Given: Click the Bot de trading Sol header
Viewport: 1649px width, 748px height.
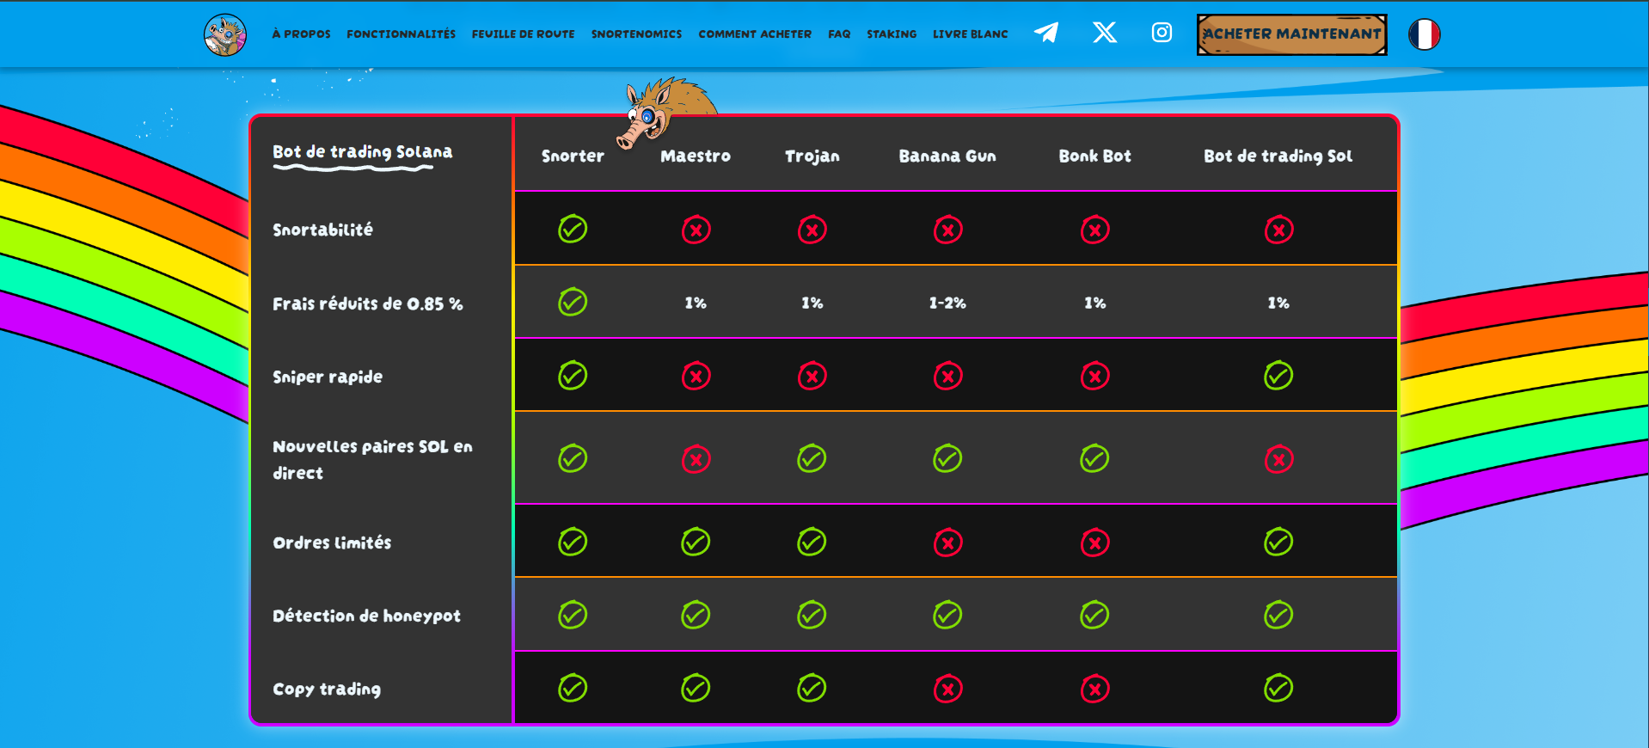Looking at the screenshot, I should (x=1278, y=156).
